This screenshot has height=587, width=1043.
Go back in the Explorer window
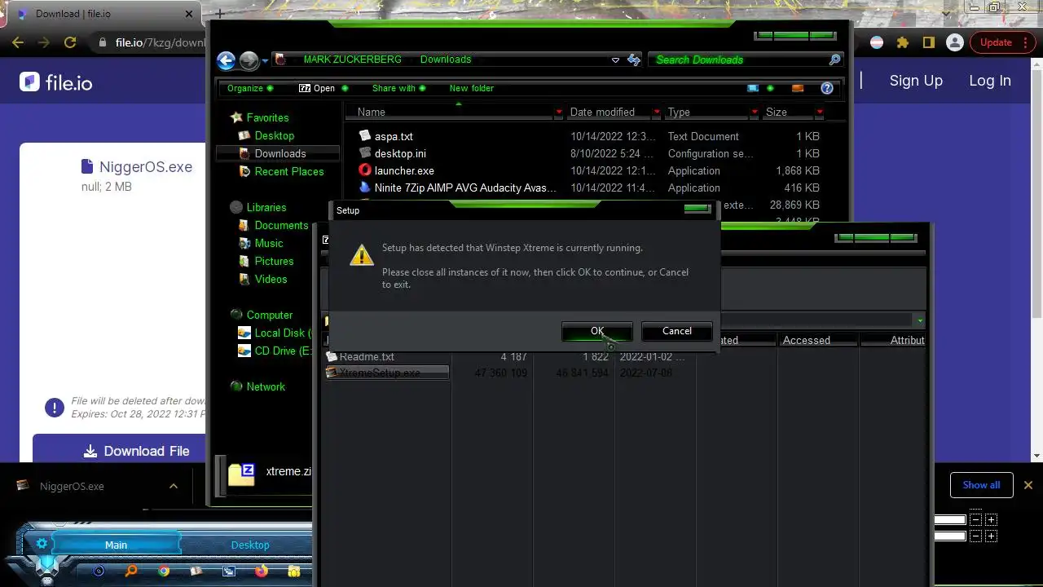(x=227, y=60)
